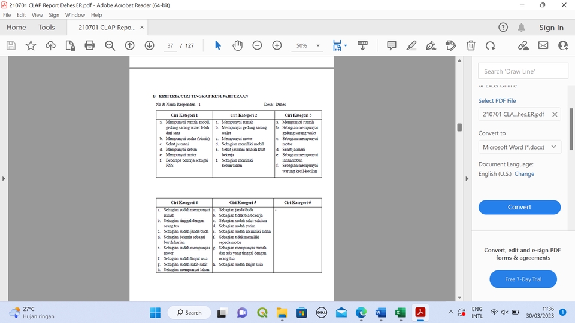This screenshot has width=575, height=323.
Task: Click the edit stamp tool icon
Action: (x=450, y=45)
